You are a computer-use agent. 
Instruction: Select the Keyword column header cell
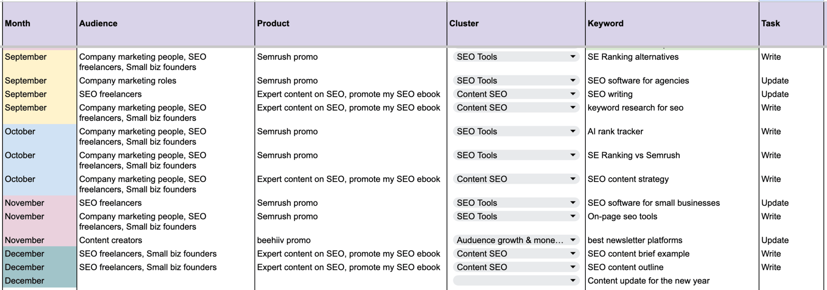click(672, 24)
